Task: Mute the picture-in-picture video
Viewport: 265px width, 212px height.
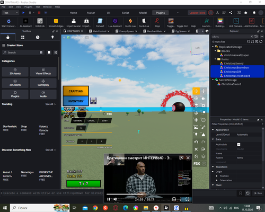Action: [115, 199]
